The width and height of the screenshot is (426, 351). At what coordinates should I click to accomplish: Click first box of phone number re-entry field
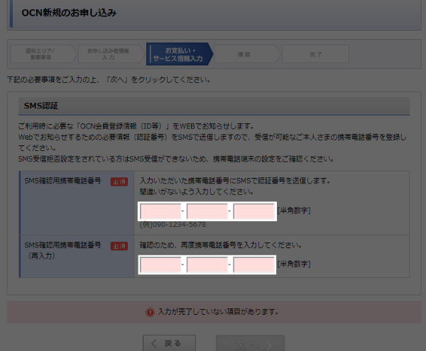[x=160, y=264]
